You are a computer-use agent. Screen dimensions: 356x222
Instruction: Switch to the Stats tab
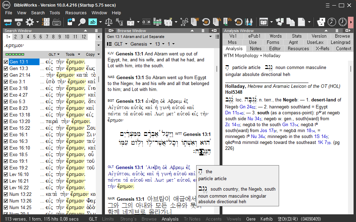click(297, 36)
